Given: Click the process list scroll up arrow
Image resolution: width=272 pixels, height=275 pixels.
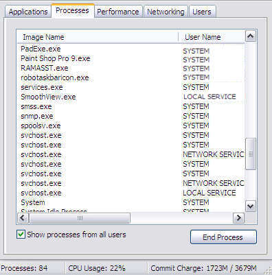Looking at the screenshot, I should click(251, 36).
